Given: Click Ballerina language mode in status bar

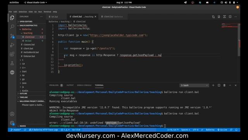Looking at the screenshot, I should [x=210, y=130].
